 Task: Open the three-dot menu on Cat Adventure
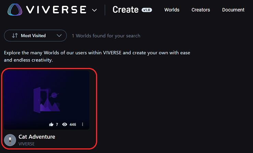82,124
